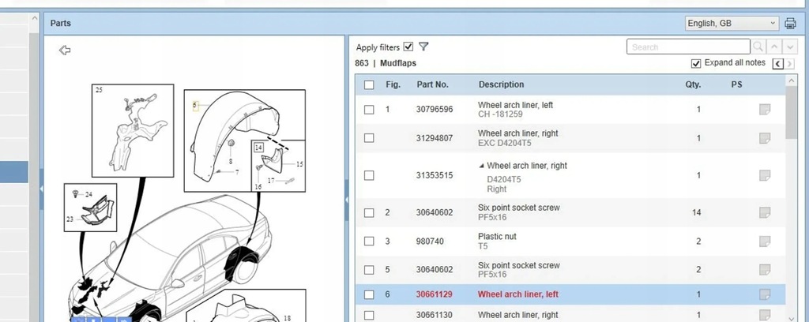Open note icon for part 31294807
This screenshot has width=809, height=322.
tap(765, 138)
